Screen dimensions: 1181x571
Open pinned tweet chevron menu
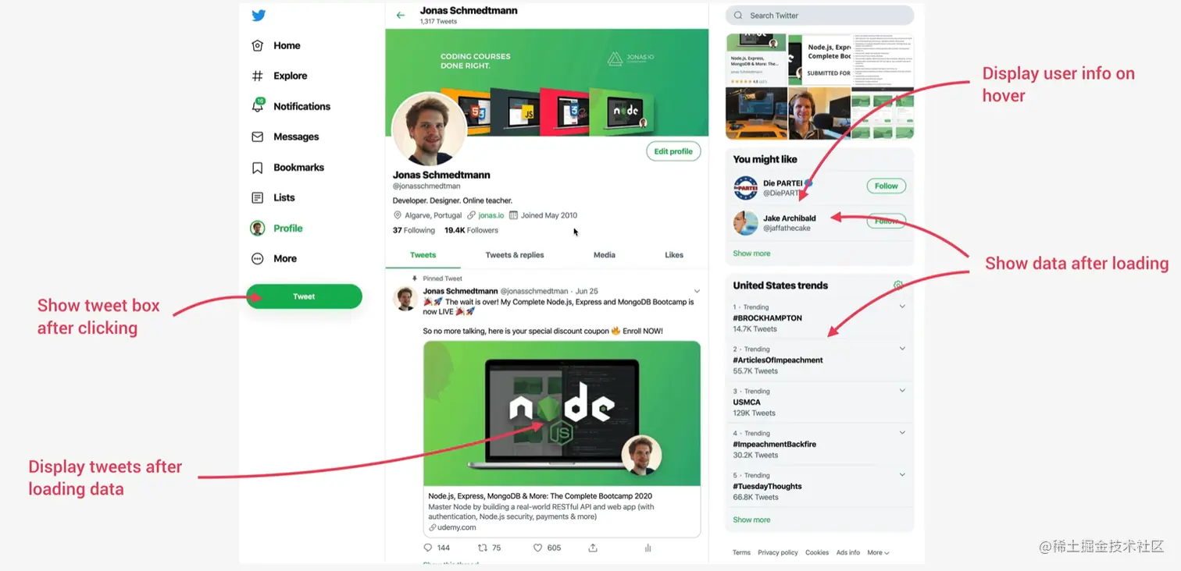click(x=697, y=291)
